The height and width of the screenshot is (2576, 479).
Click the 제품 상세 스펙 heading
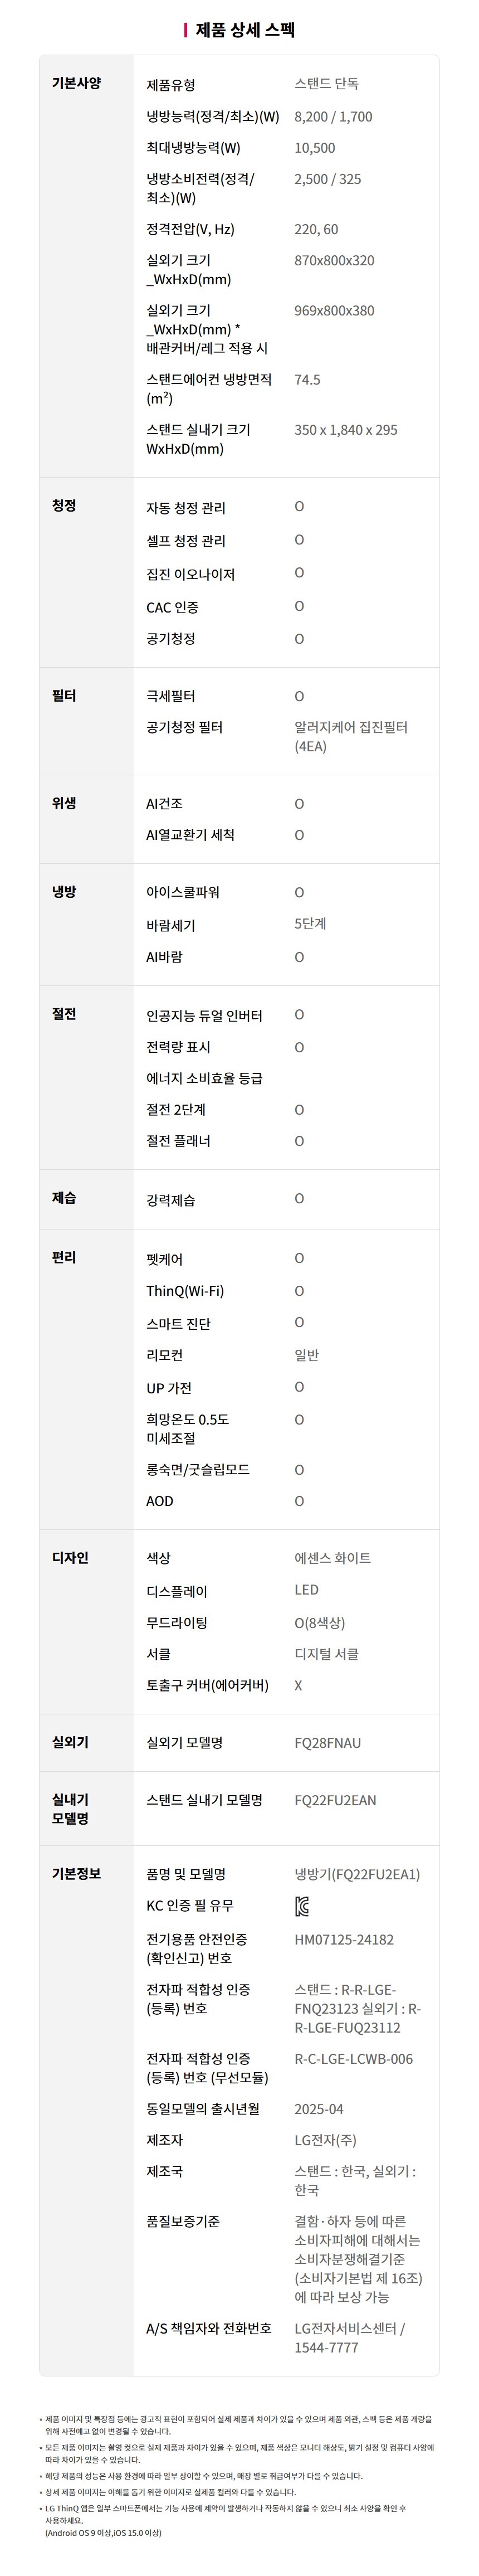point(245,30)
